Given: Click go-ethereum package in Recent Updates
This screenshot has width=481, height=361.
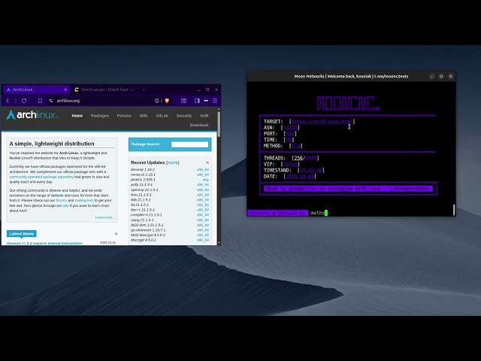Looking at the screenshot, I should [x=148, y=230].
